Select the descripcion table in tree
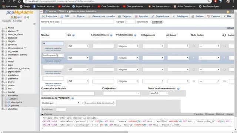Image resolution: width=237 pixels, height=133 pixels. tap(17, 102)
